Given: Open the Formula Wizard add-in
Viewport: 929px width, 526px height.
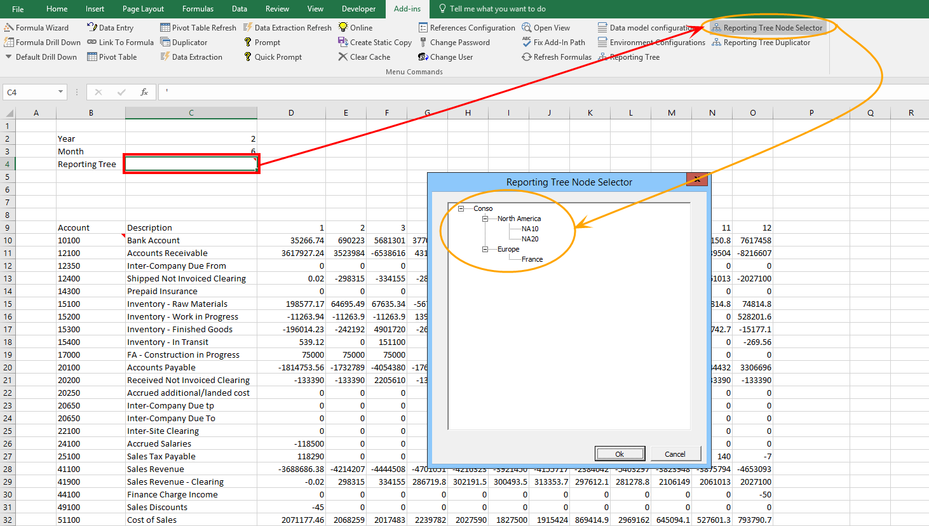Looking at the screenshot, I should pos(36,28).
